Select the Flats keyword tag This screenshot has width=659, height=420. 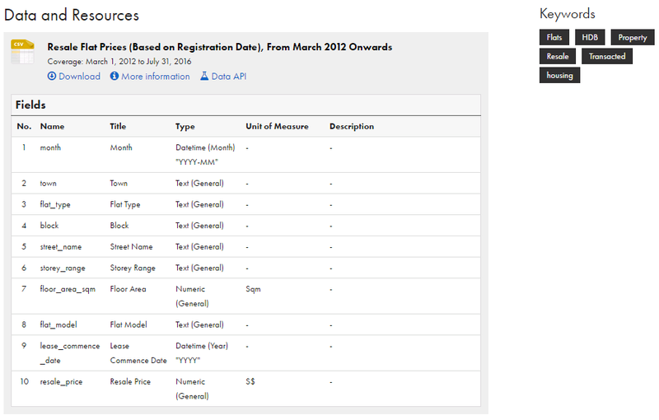pos(554,37)
